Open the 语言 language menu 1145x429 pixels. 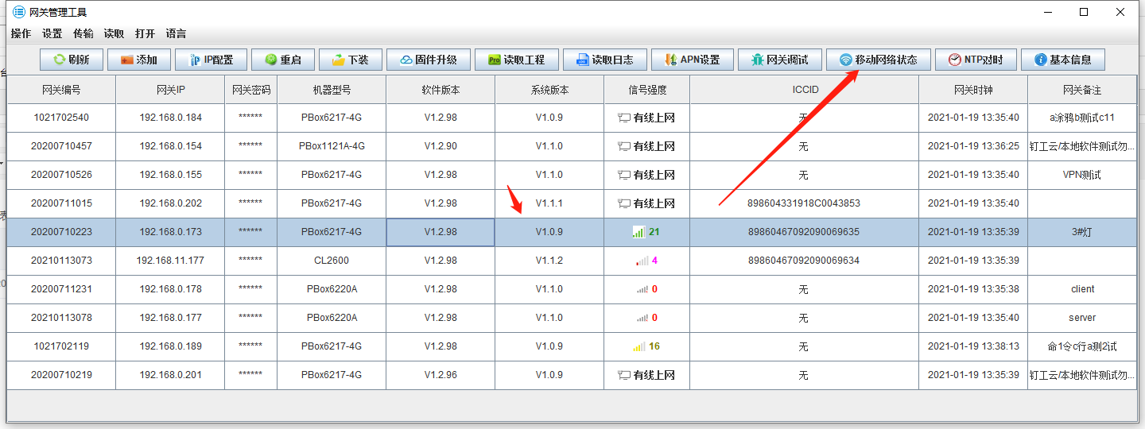click(176, 33)
